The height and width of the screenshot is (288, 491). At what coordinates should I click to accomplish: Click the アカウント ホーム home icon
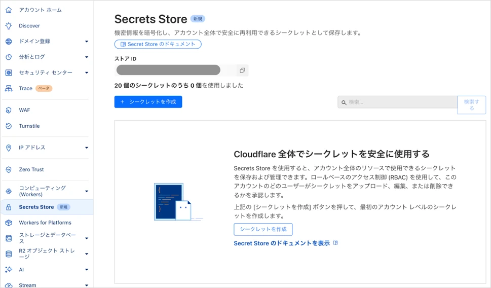(9, 10)
